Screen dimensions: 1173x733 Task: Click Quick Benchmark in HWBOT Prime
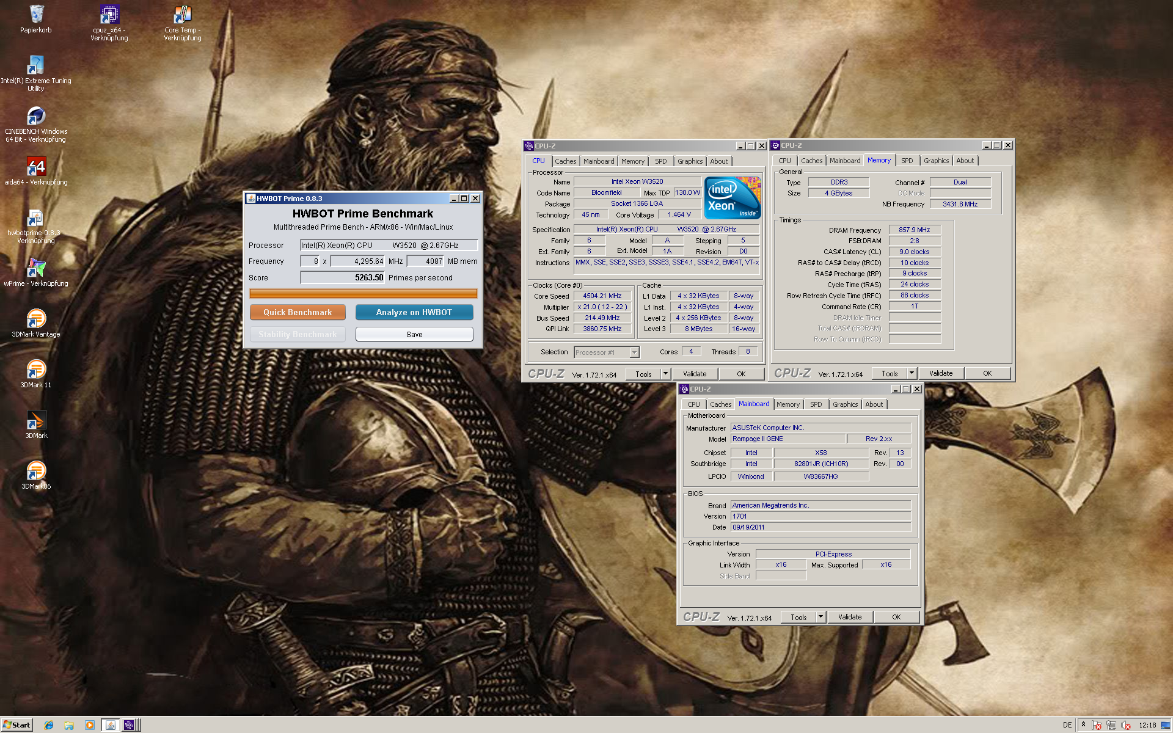pos(298,312)
